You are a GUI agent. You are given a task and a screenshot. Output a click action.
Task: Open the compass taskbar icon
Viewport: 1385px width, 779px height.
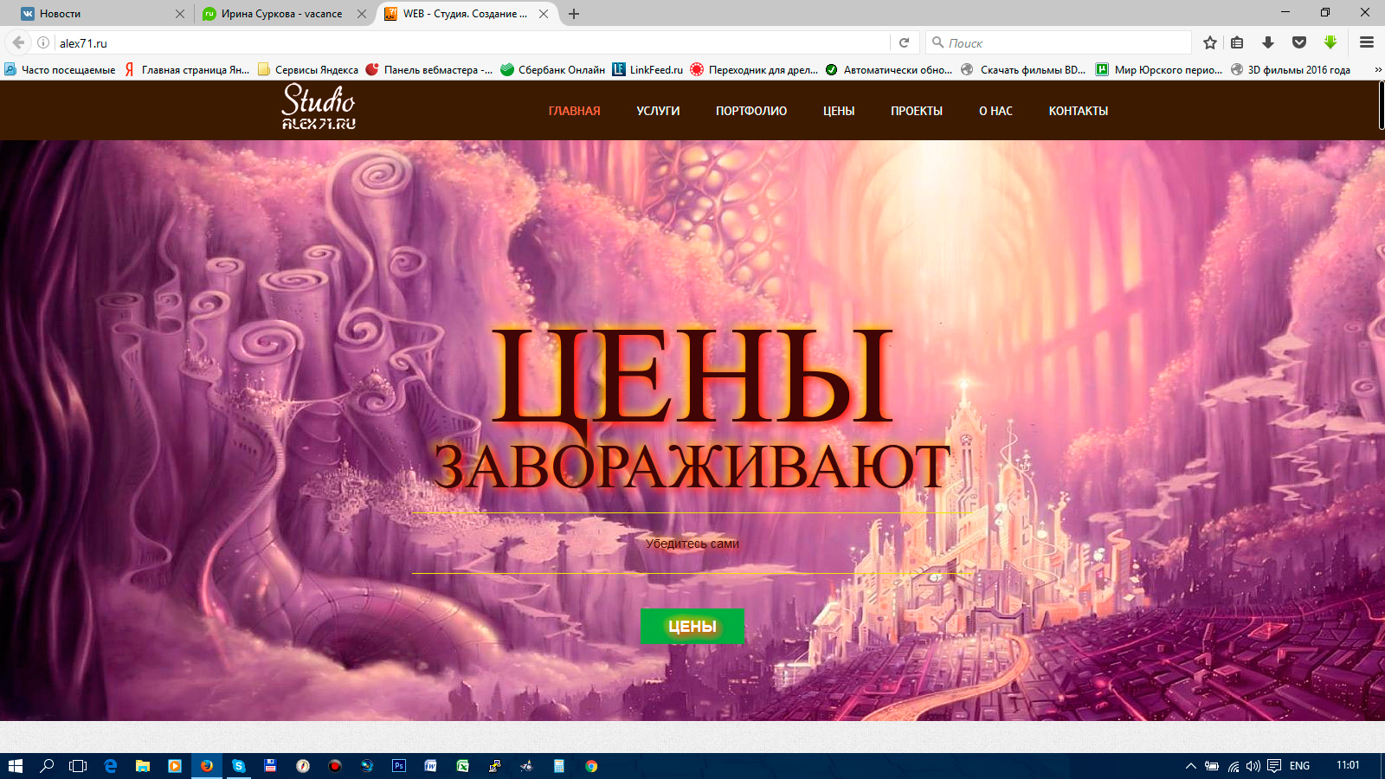pyautogui.click(x=303, y=766)
